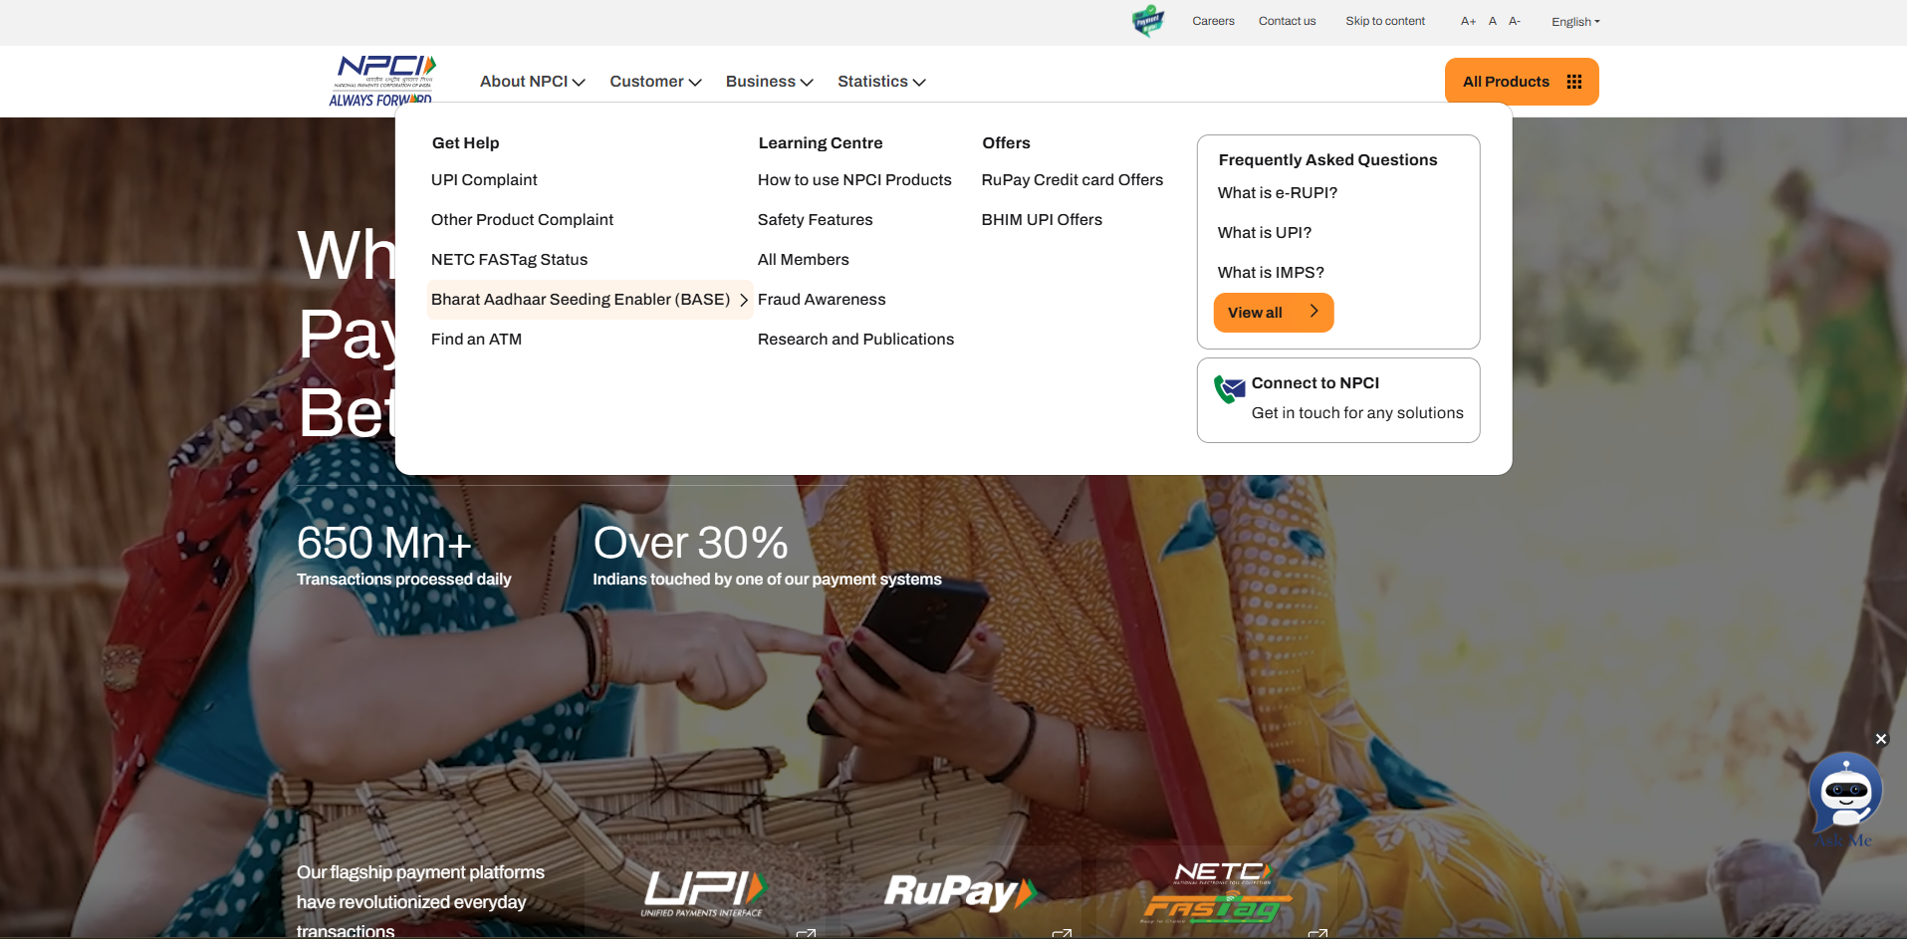Screen dimensions: 1907x939
Task: Open RuPay Credit card Offers
Action: 1073,180
